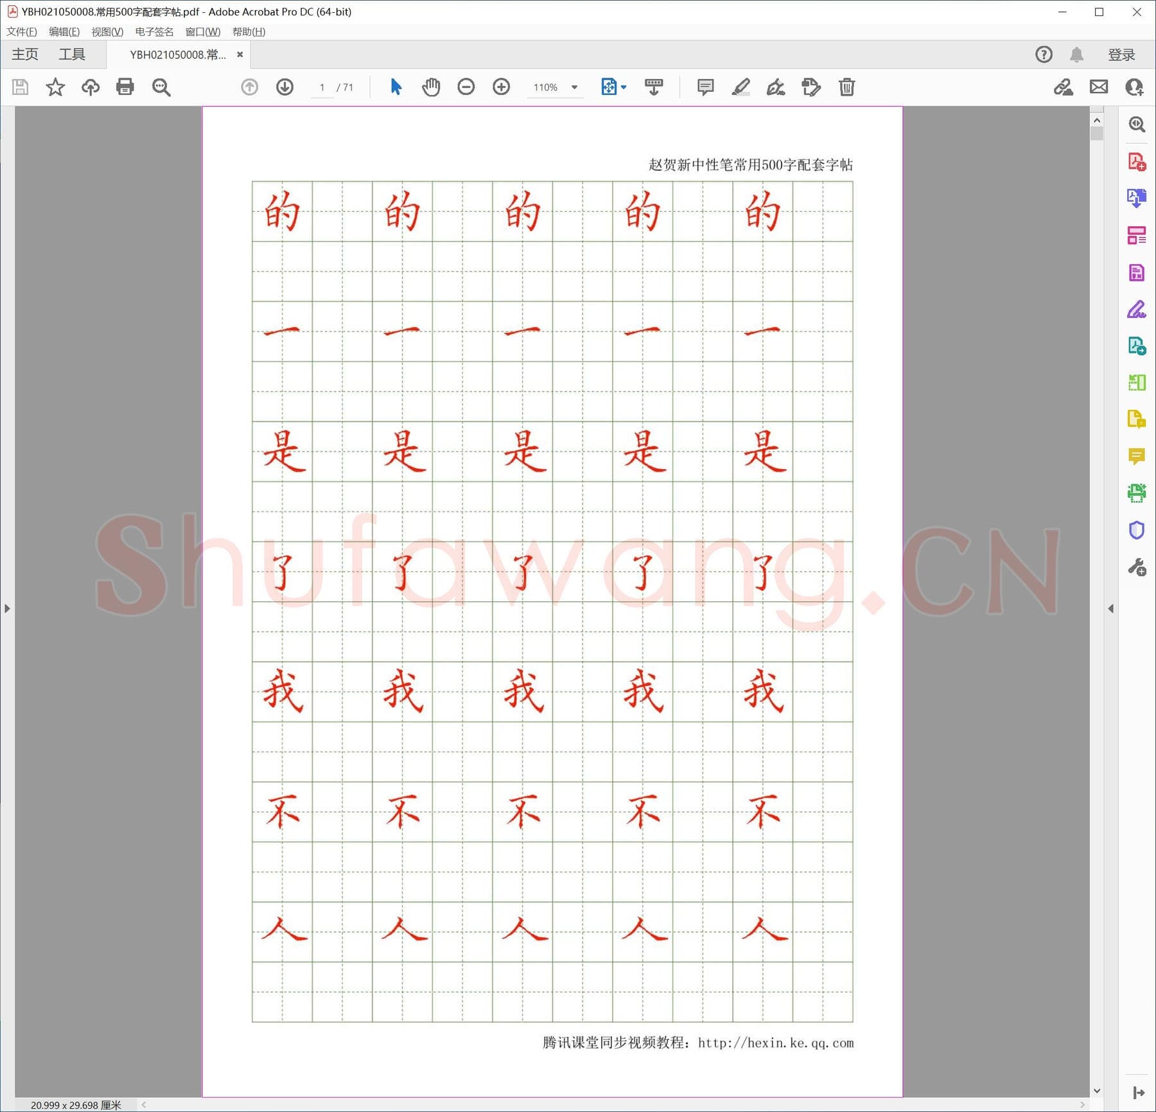Image resolution: width=1156 pixels, height=1112 pixels.
Task: Send file by email envelope icon
Action: point(1099,87)
